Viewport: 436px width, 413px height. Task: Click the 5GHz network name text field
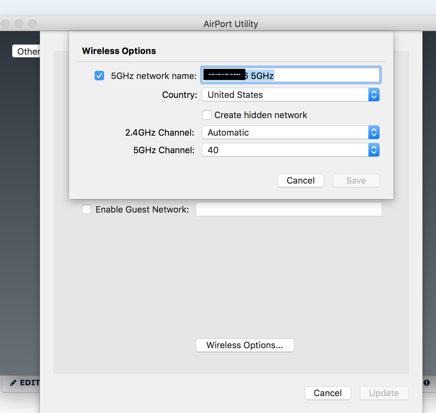tap(291, 75)
